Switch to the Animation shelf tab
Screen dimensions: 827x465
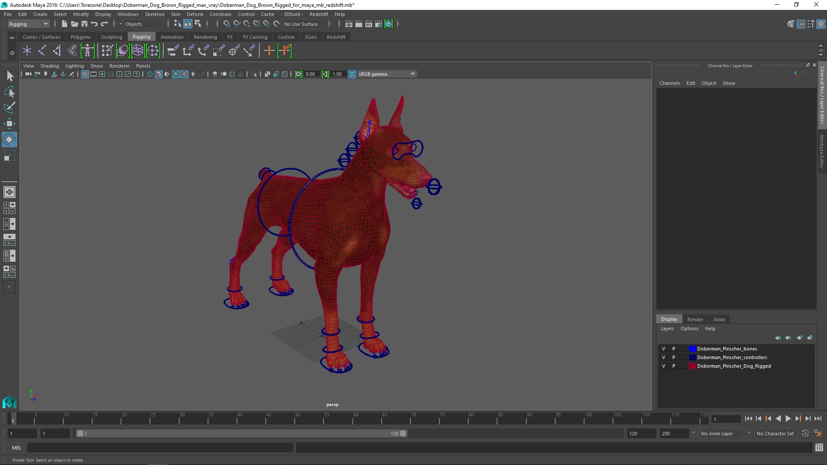tap(172, 37)
